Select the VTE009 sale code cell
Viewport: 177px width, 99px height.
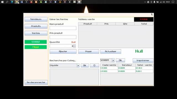click(x=109, y=71)
